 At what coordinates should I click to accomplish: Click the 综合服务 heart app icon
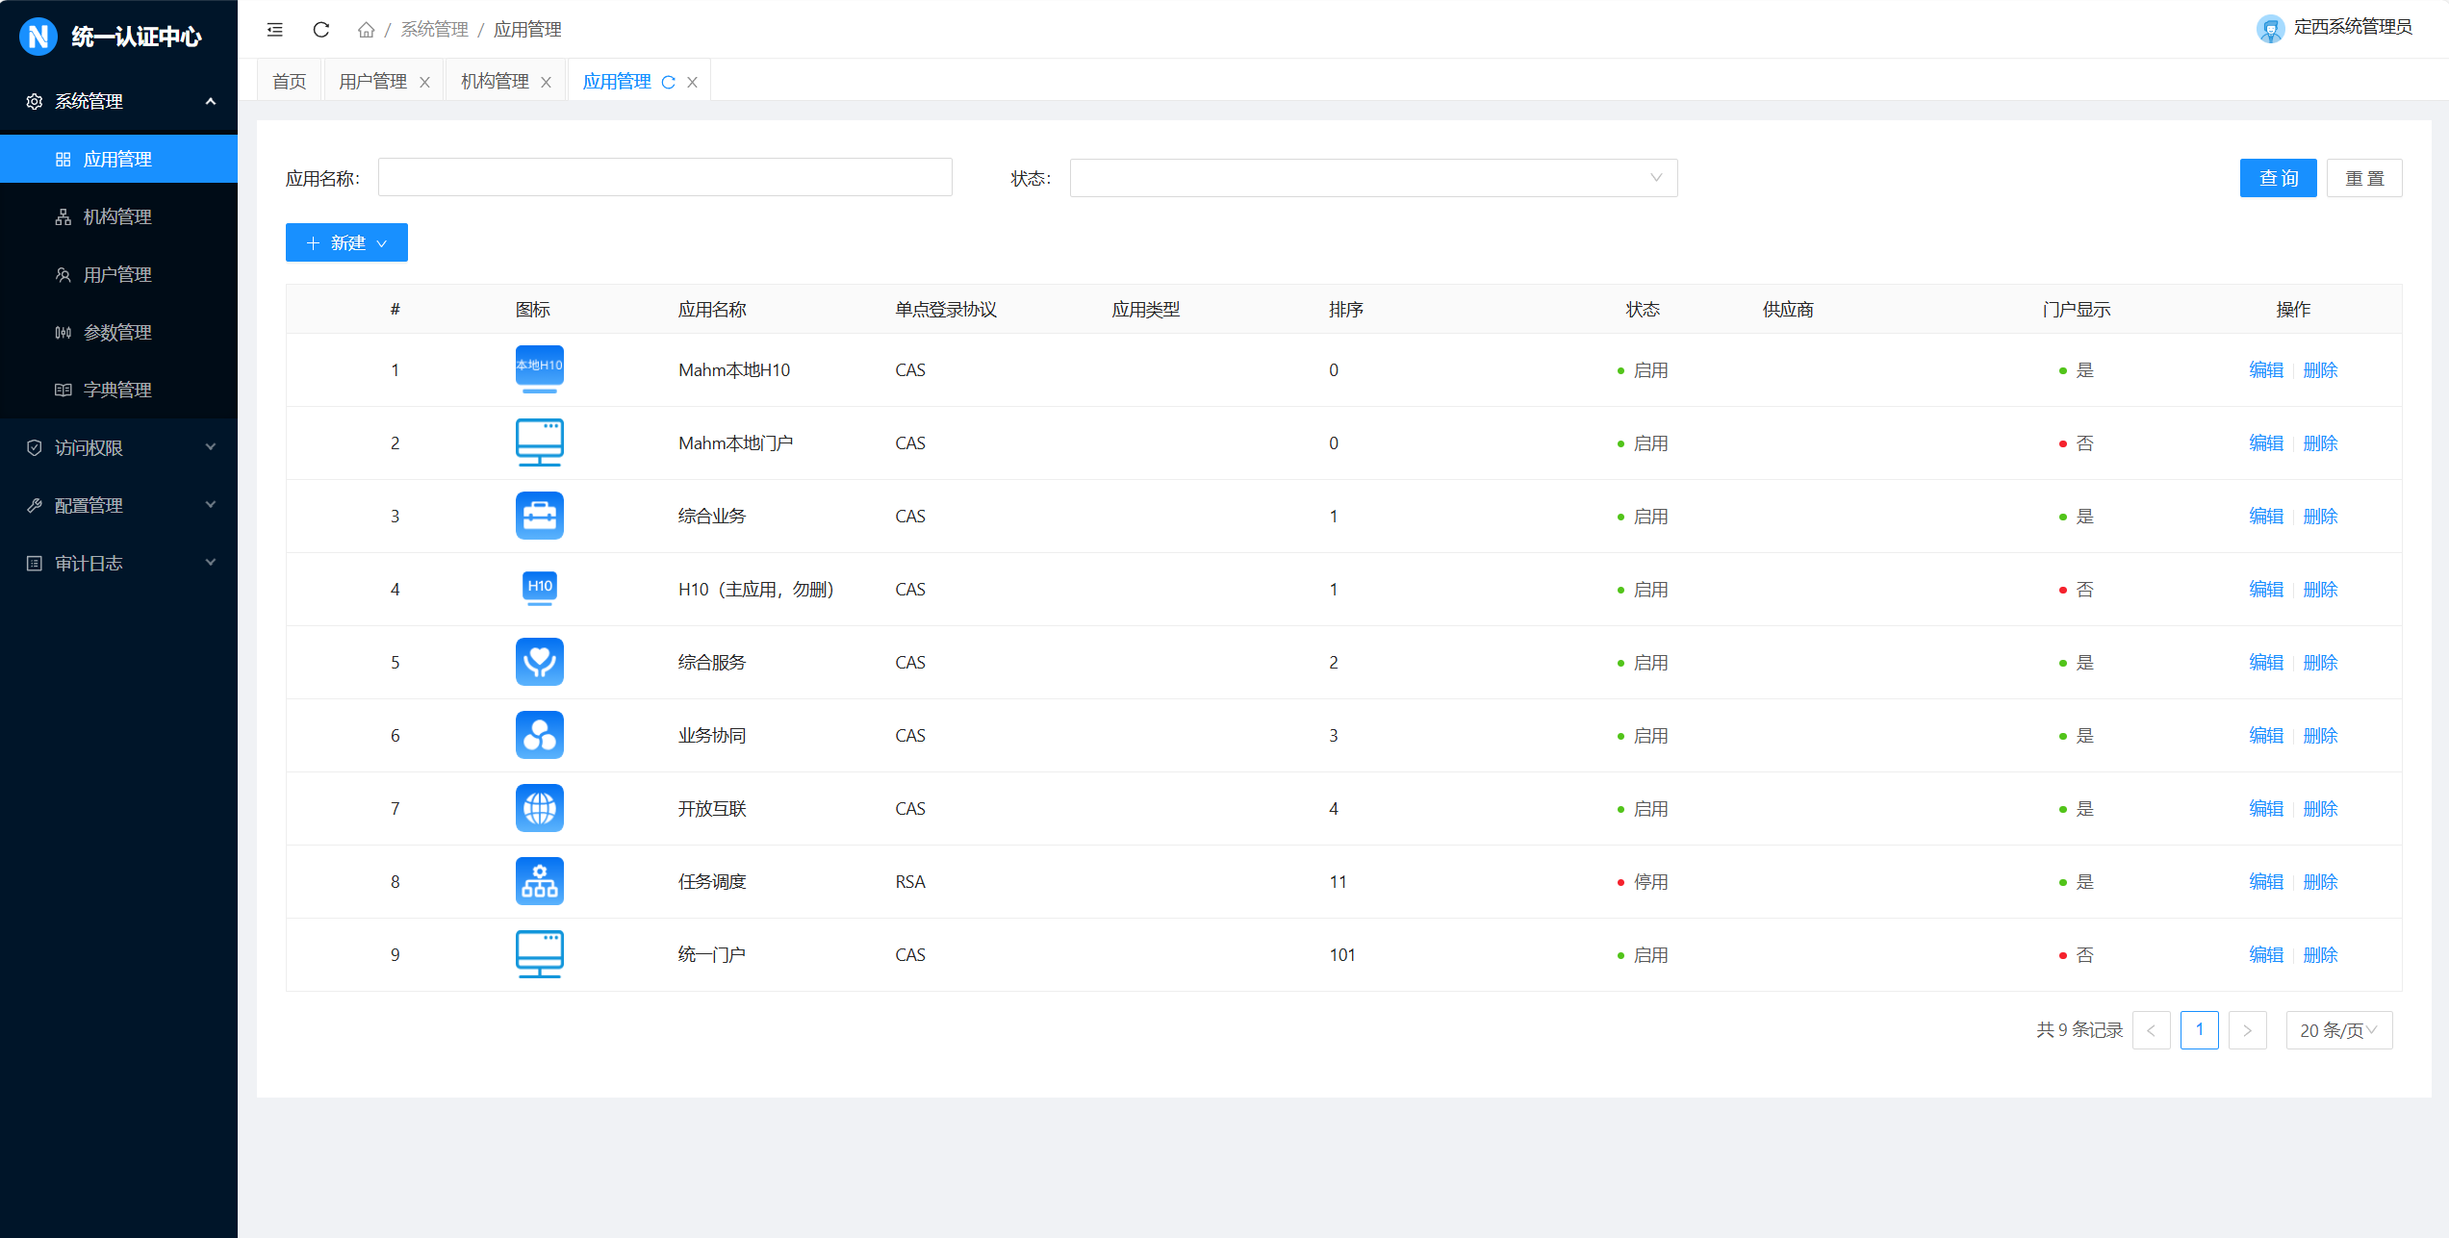pyautogui.click(x=539, y=662)
